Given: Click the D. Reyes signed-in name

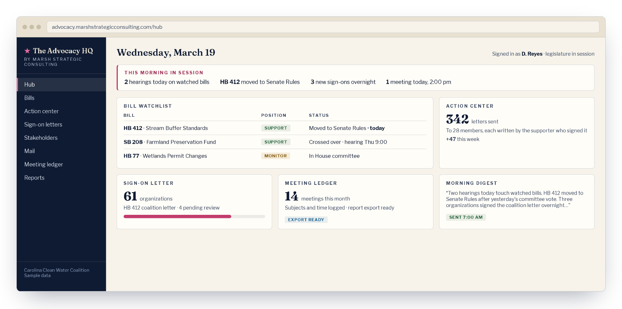Looking at the screenshot, I should click(x=532, y=54).
